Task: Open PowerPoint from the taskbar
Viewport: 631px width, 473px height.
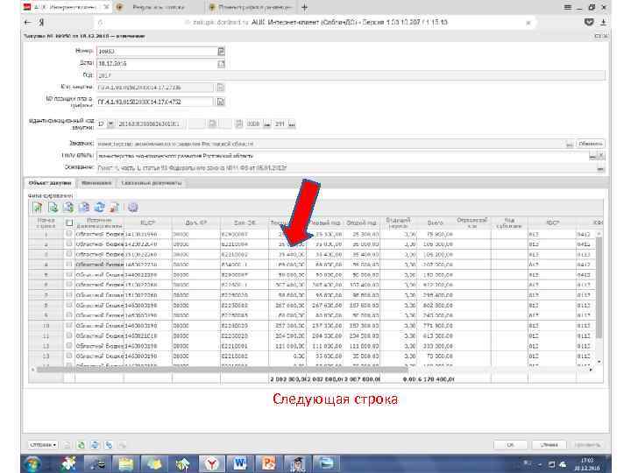Action: pyautogui.click(x=268, y=463)
